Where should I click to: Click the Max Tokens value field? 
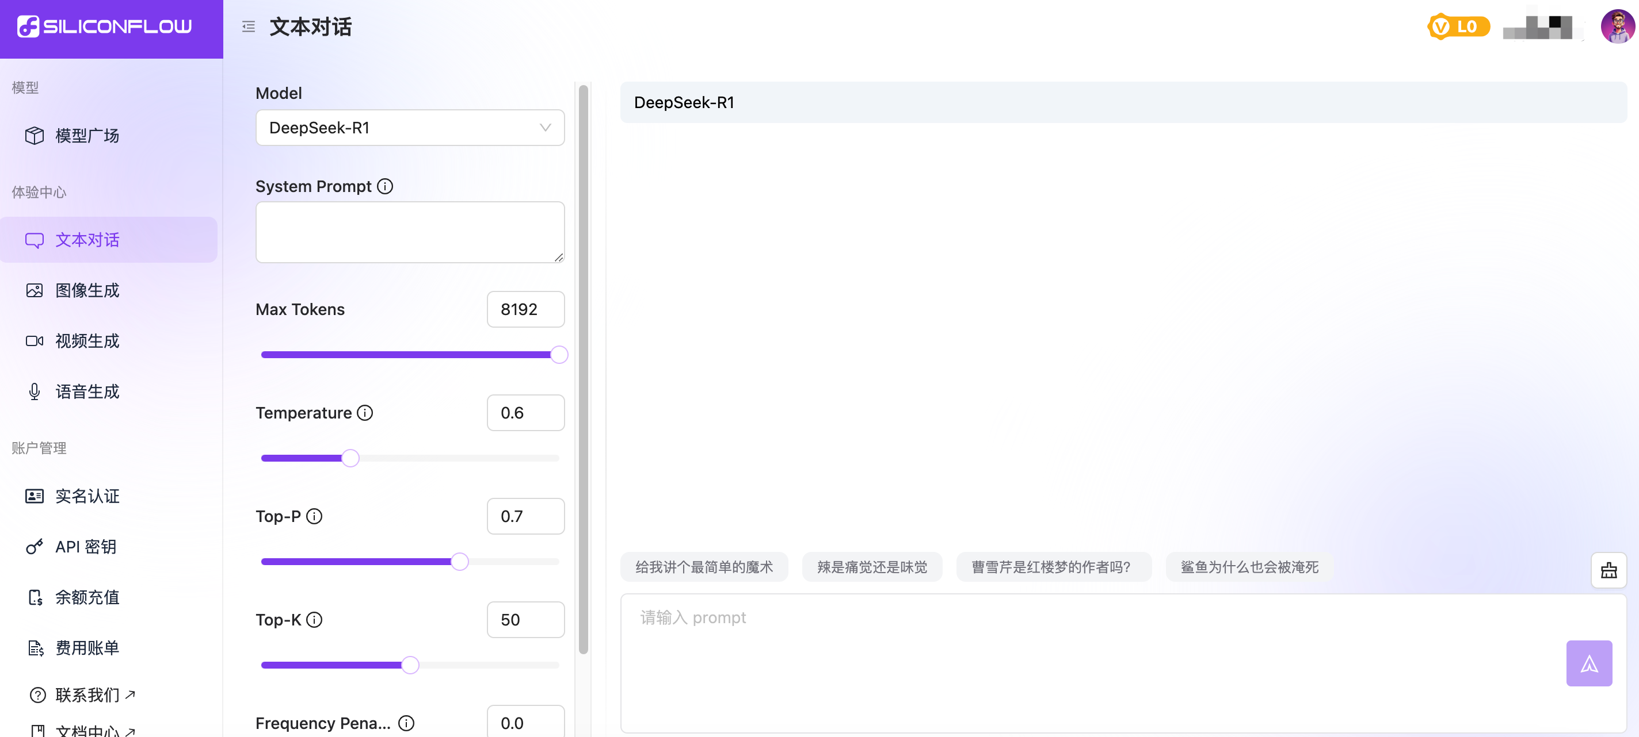[x=525, y=309]
